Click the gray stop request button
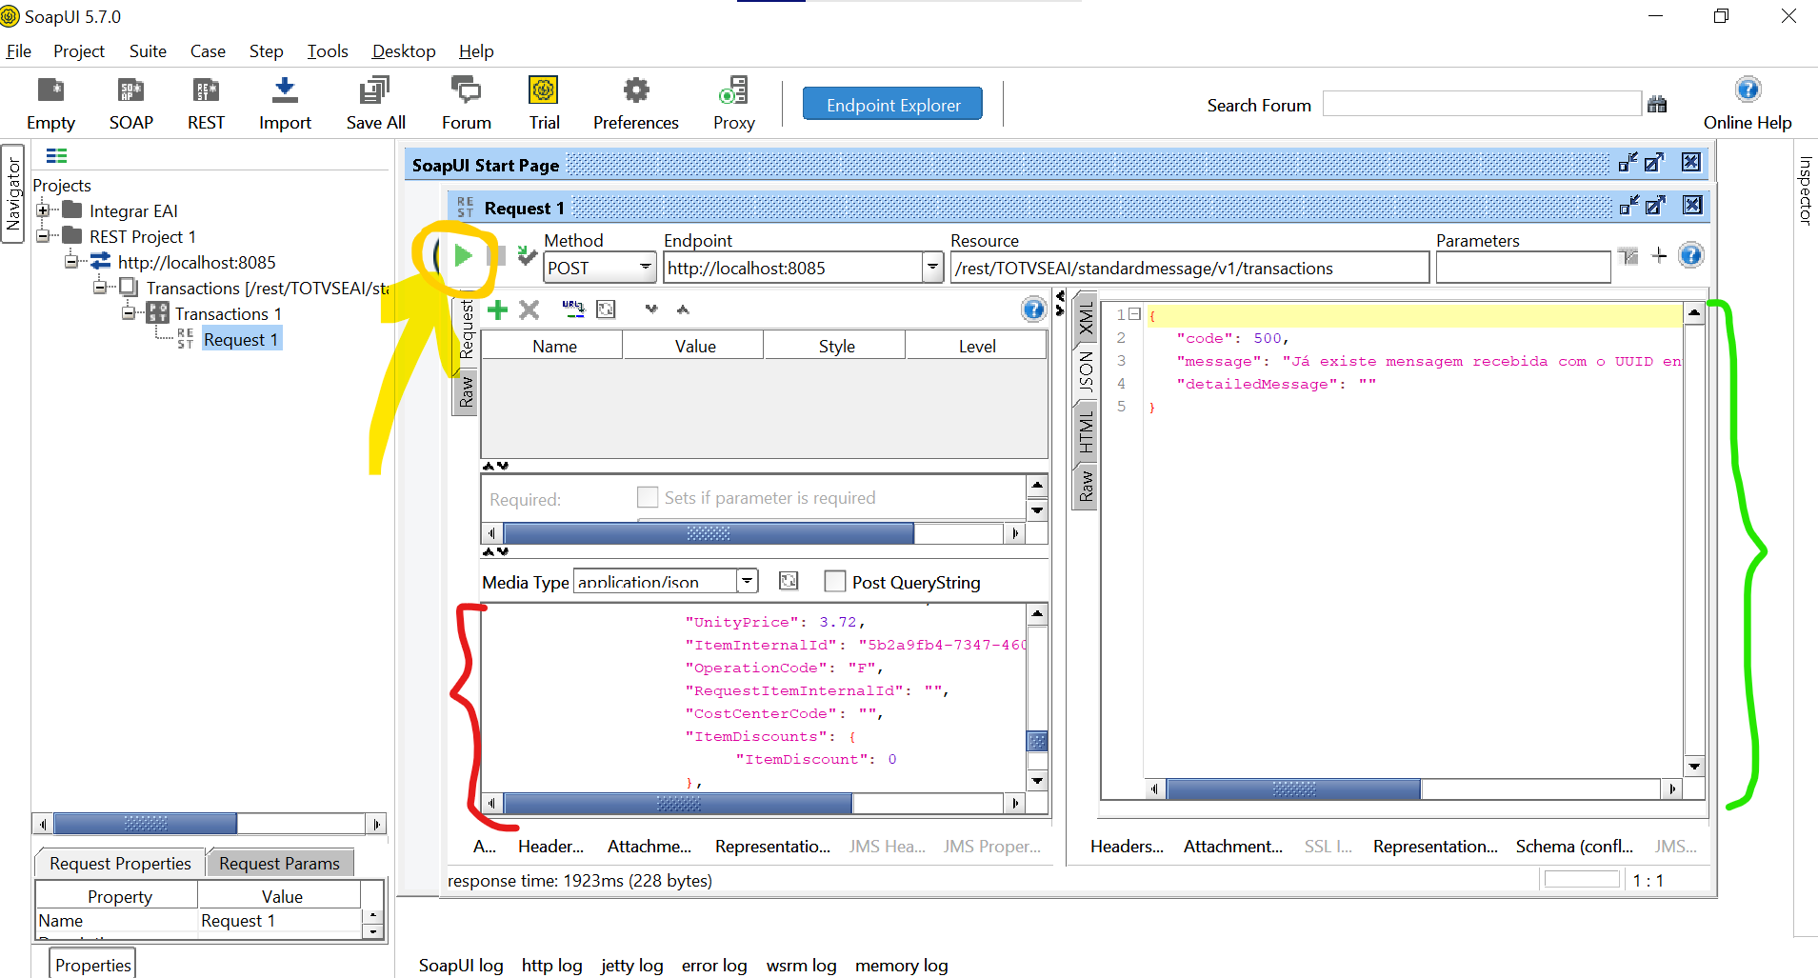The image size is (1818, 978). click(496, 255)
